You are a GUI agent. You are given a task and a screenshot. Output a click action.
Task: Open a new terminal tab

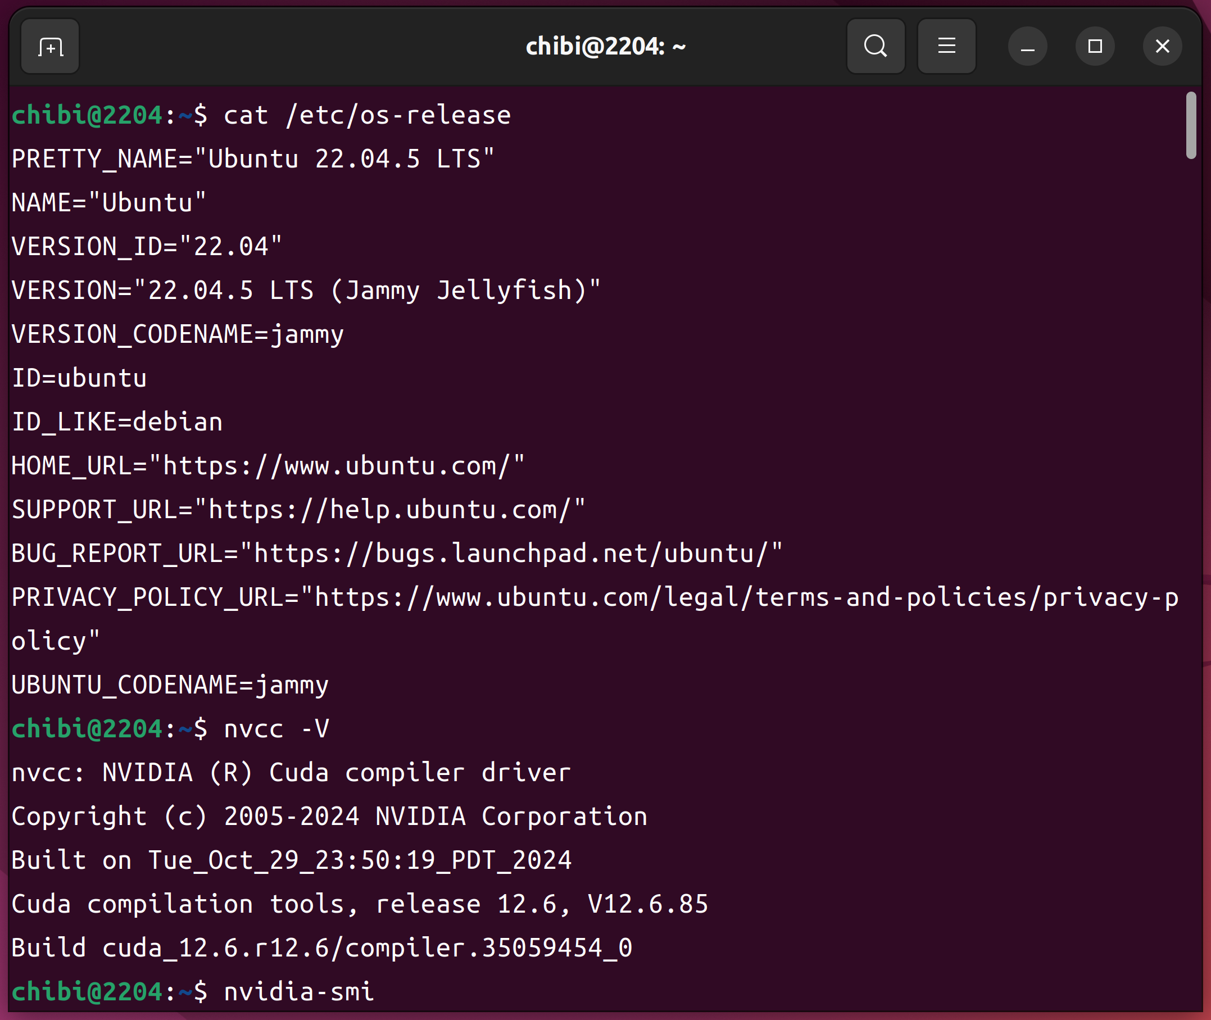click(x=50, y=46)
